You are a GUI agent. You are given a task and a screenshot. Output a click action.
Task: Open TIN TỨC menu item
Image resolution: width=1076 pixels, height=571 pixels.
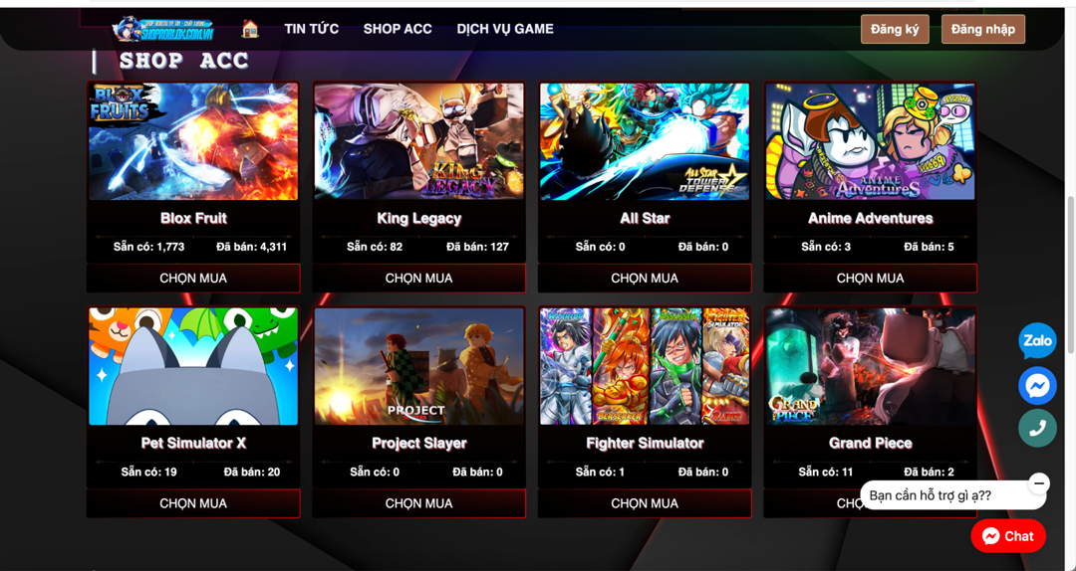pos(312,29)
